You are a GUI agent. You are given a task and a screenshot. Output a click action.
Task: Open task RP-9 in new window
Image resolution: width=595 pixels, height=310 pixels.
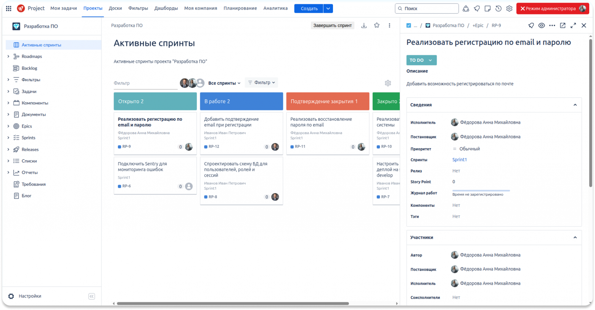pyautogui.click(x=563, y=26)
